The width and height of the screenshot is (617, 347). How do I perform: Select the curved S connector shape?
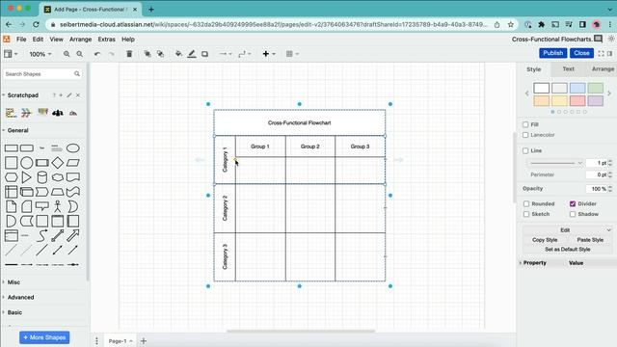click(42, 235)
